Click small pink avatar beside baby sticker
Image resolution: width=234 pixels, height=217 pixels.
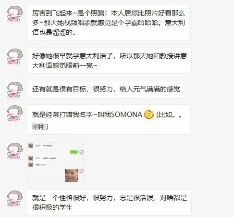click(x=81, y=171)
